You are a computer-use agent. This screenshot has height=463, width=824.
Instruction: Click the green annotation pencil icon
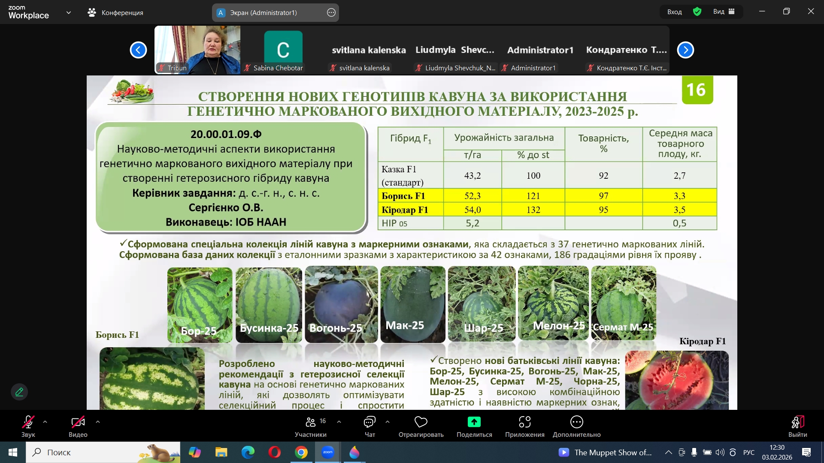[x=19, y=392]
